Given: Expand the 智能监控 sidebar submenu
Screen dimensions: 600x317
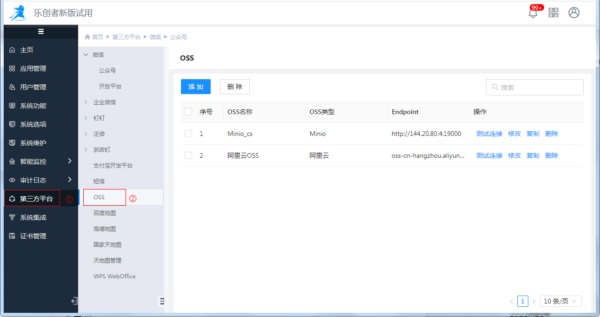Looking at the screenshot, I should click(70, 161).
